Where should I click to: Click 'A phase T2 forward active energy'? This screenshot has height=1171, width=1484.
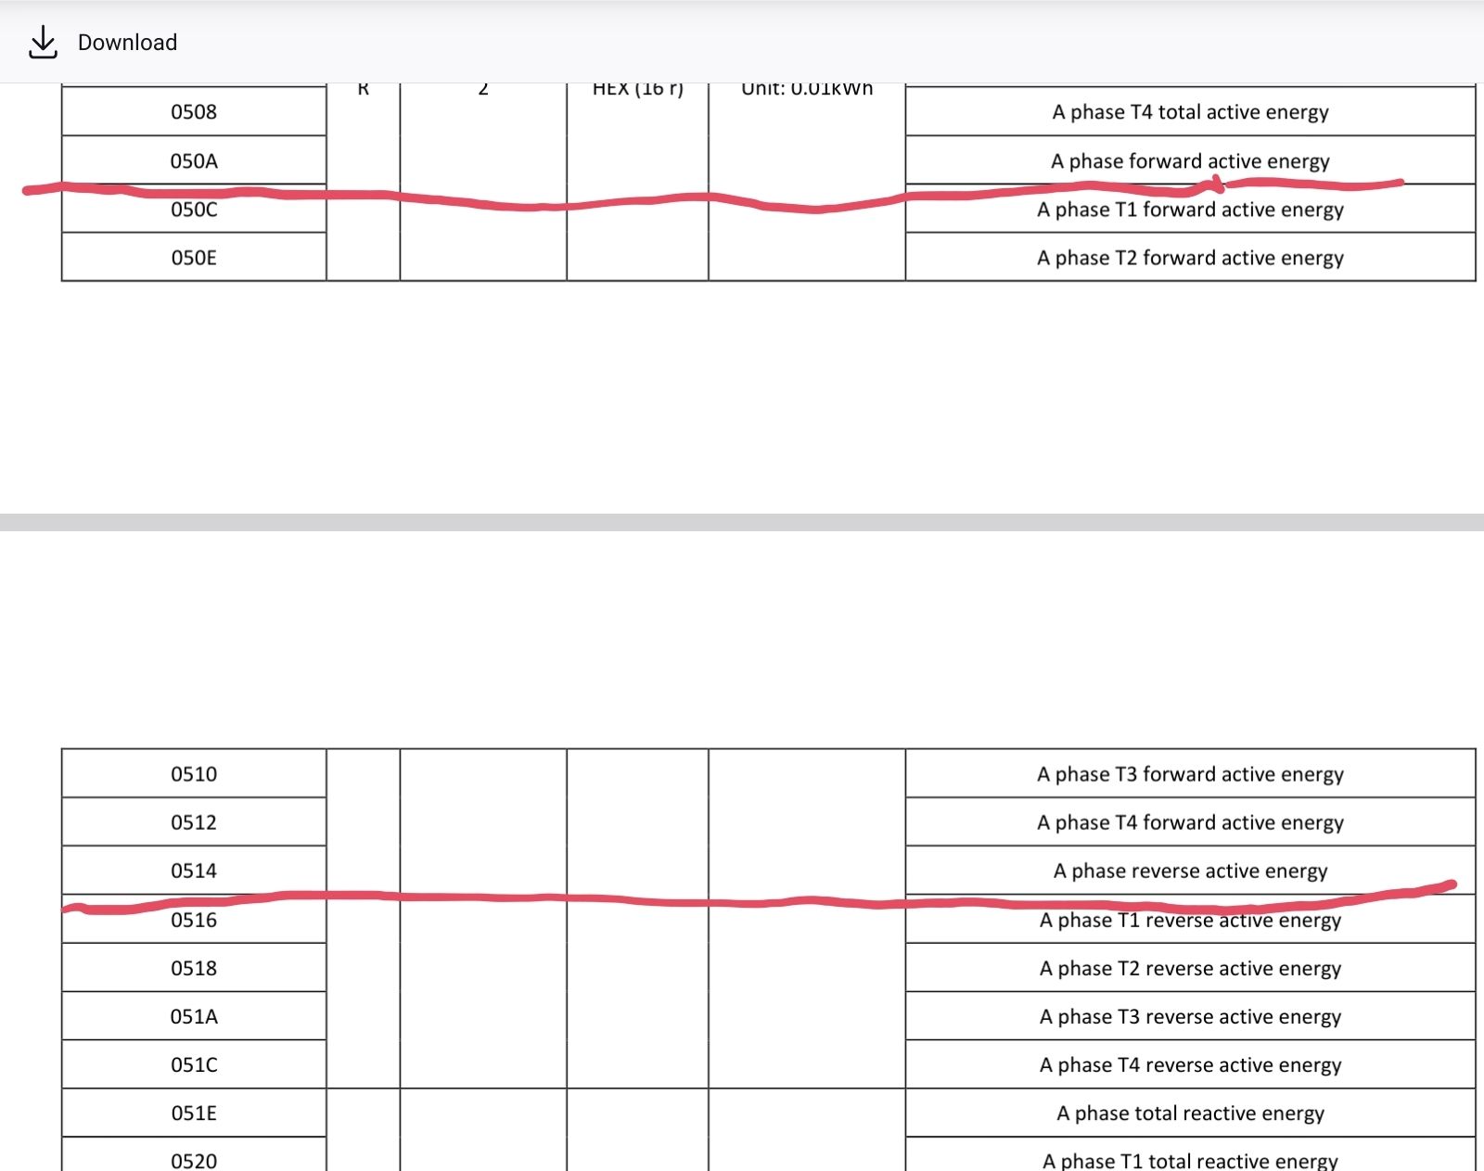coord(1190,257)
